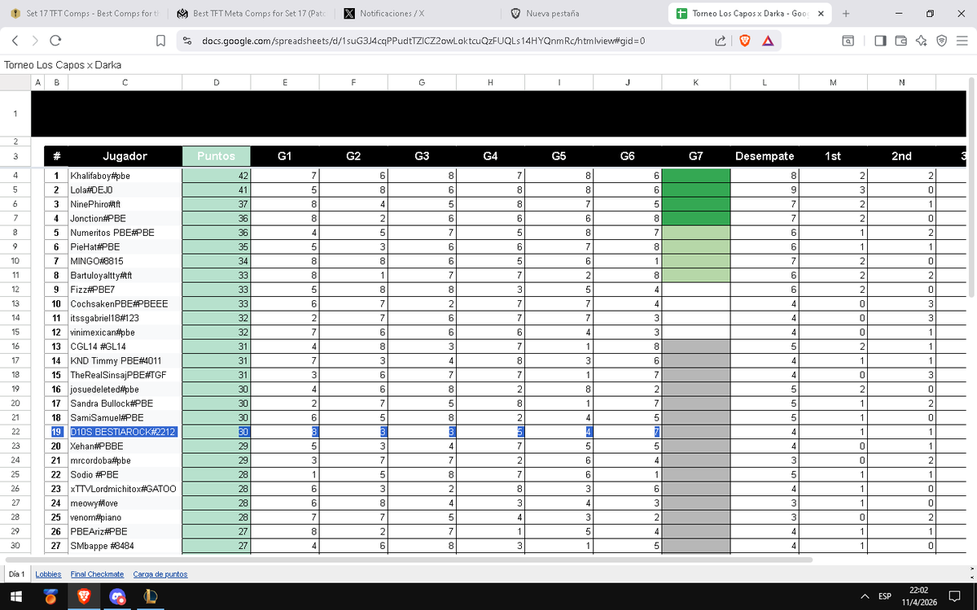Switch to Best TFT Meta Comps tab
The height and width of the screenshot is (610, 977).
click(x=251, y=14)
